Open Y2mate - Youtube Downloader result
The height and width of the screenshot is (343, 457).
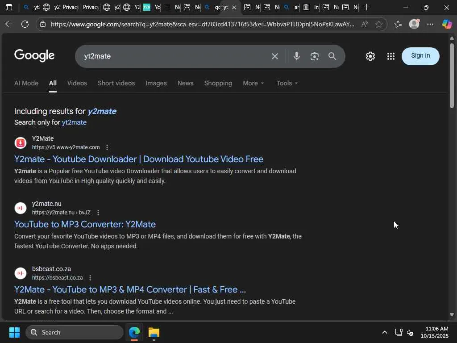tap(139, 159)
